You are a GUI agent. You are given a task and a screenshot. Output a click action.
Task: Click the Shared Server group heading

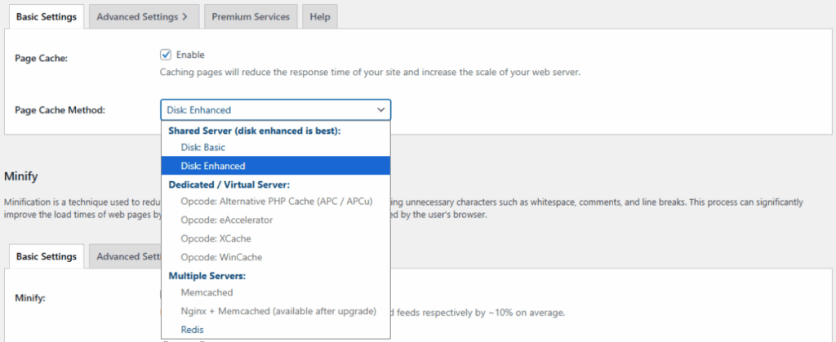(x=254, y=131)
